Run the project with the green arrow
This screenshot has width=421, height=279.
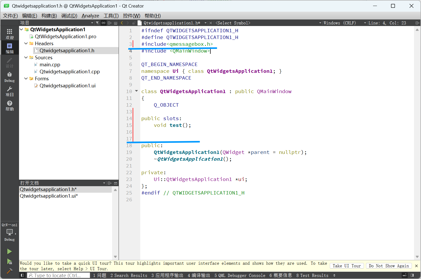9,251
